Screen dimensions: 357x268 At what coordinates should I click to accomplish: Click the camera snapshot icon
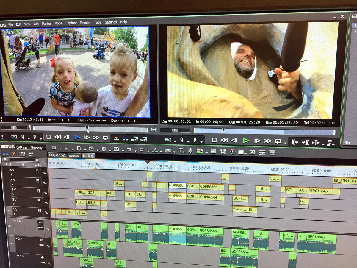click(x=252, y=152)
